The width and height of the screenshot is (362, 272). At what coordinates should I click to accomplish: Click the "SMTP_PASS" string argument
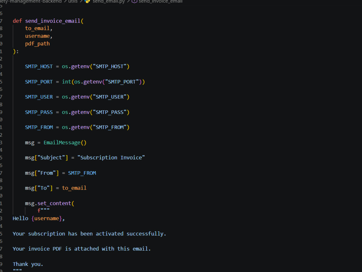[109, 112]
